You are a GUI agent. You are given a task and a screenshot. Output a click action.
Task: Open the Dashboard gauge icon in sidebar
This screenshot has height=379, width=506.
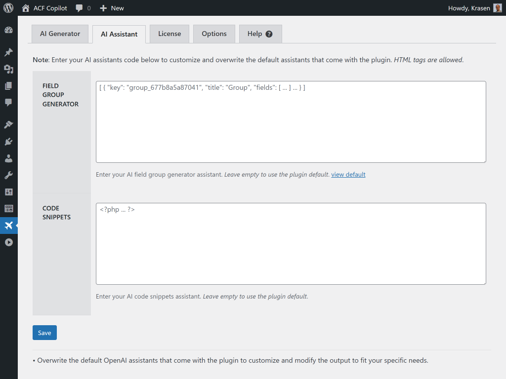point(9,30)
